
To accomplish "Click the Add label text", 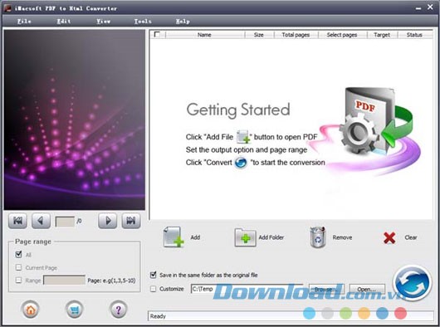I will 195,237.
